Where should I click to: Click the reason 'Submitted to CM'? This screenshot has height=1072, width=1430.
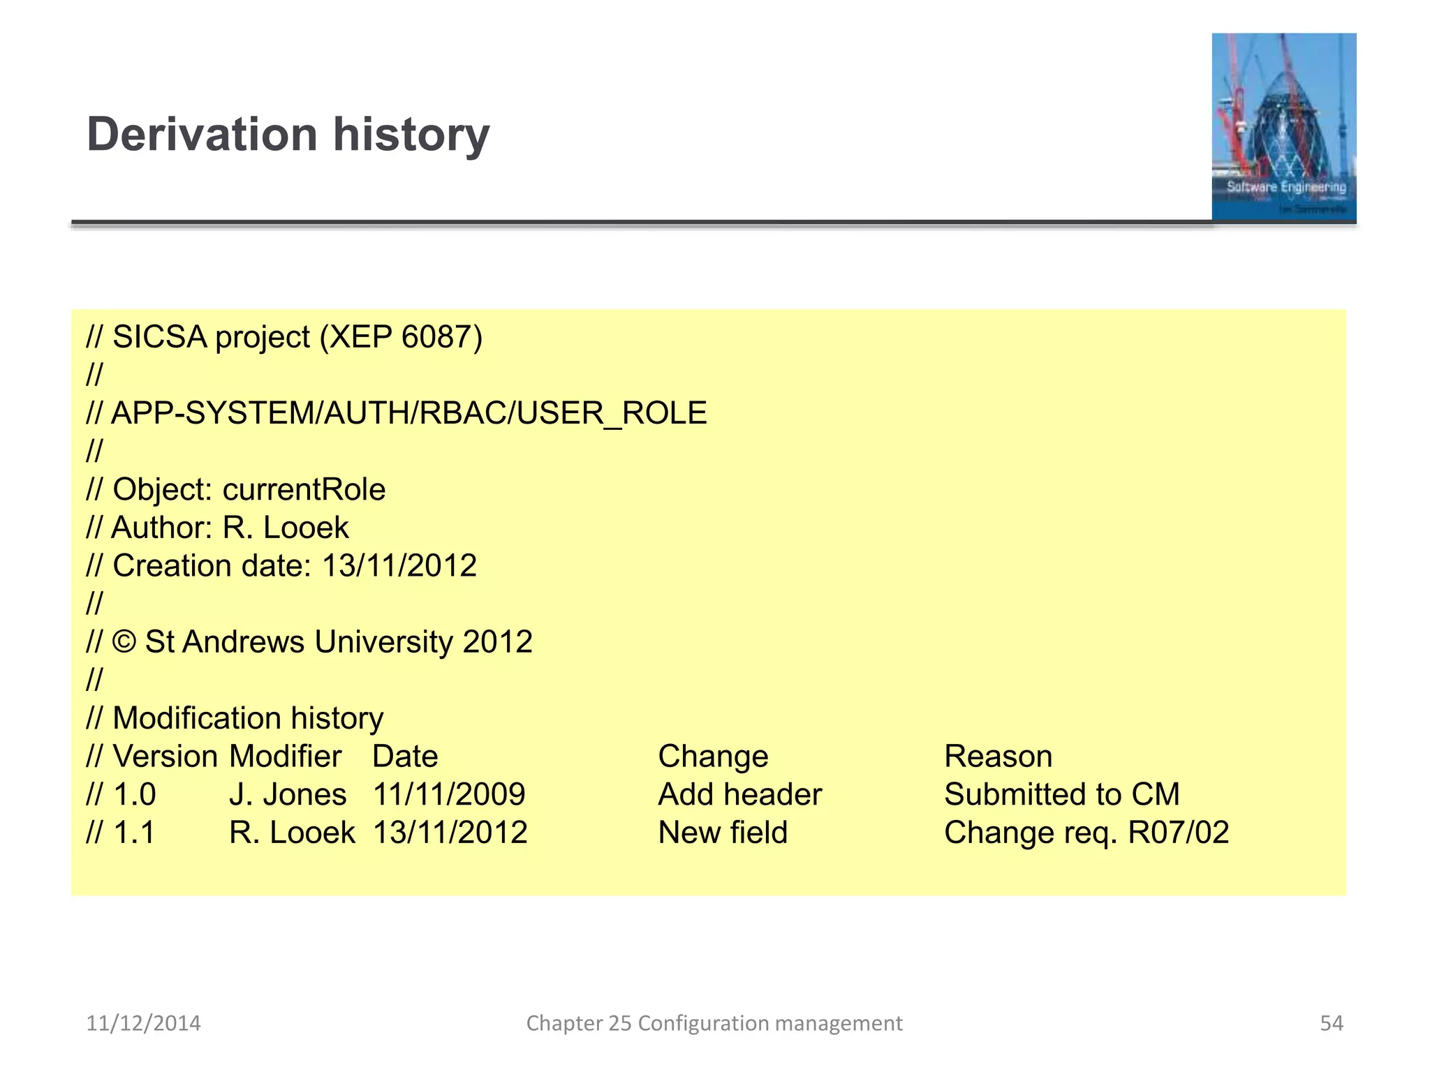click(x=1062, y=795)
